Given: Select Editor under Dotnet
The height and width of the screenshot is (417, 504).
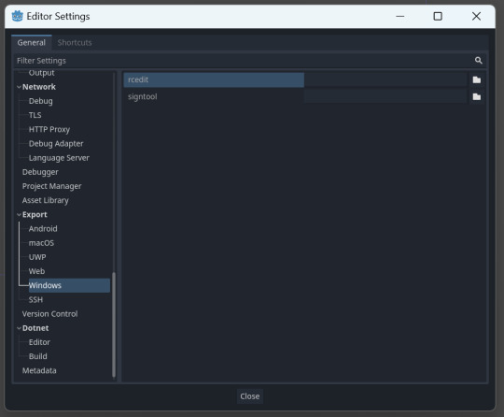Looking at the screenshot, I should (39, 342).
